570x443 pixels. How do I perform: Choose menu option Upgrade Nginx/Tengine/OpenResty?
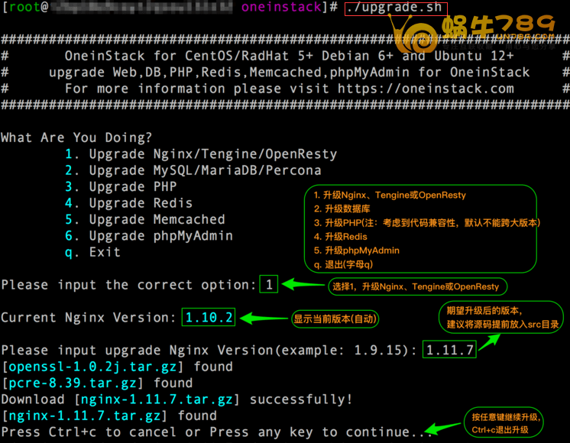point(212,154)
